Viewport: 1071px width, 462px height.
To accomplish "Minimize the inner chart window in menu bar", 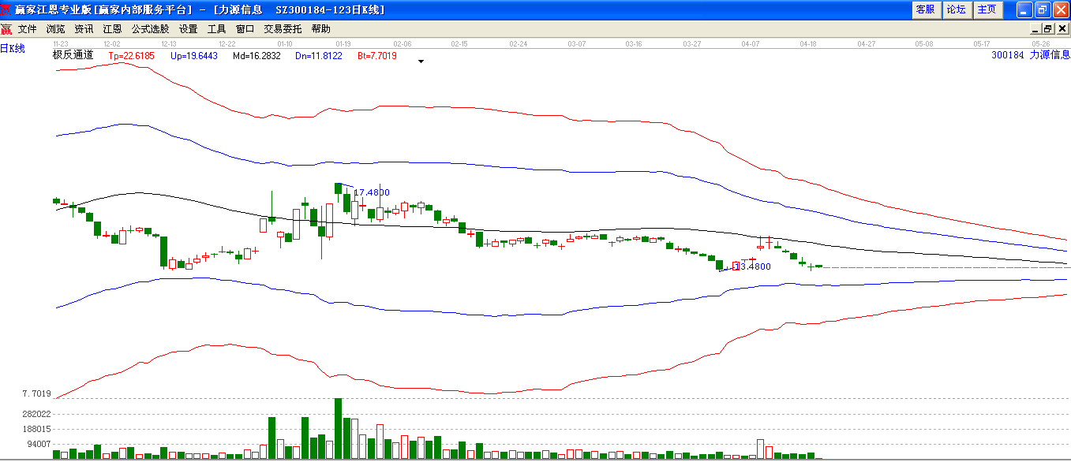I will [x=1035, y=28].
